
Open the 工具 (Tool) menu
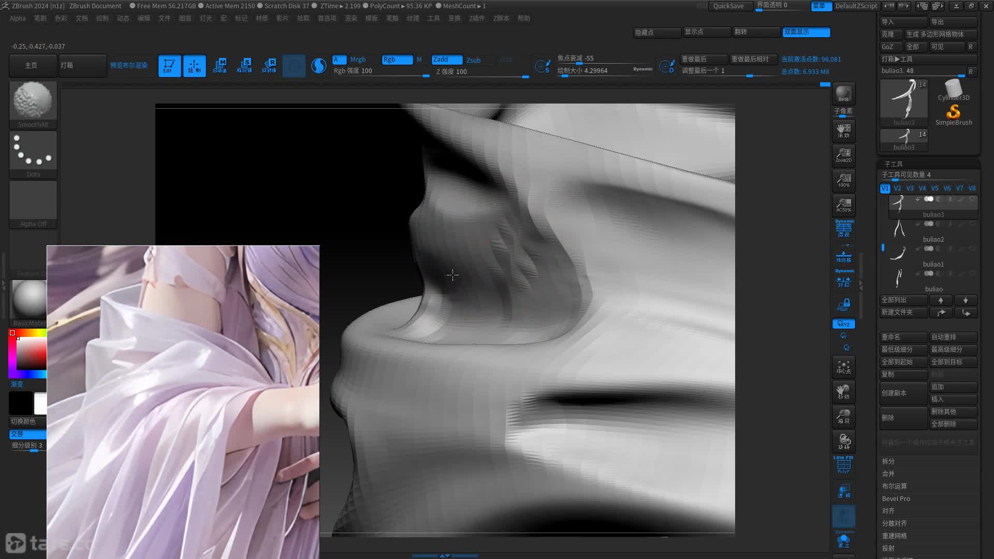click(x=434, y=18)
